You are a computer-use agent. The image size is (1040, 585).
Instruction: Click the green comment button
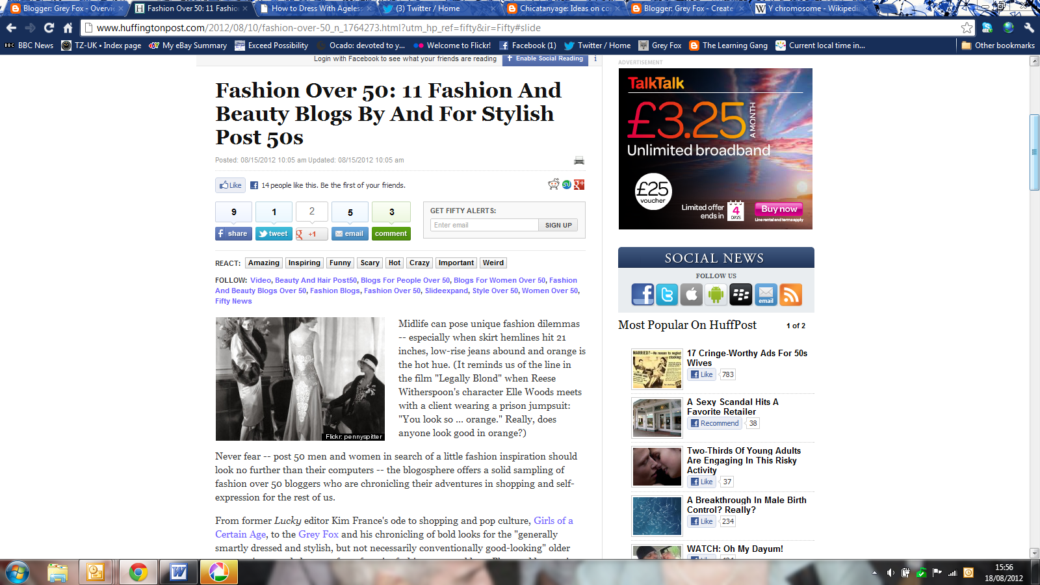click(x=391, y=233)
